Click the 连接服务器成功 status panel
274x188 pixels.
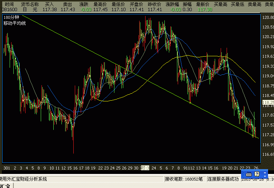click(223, 179)
